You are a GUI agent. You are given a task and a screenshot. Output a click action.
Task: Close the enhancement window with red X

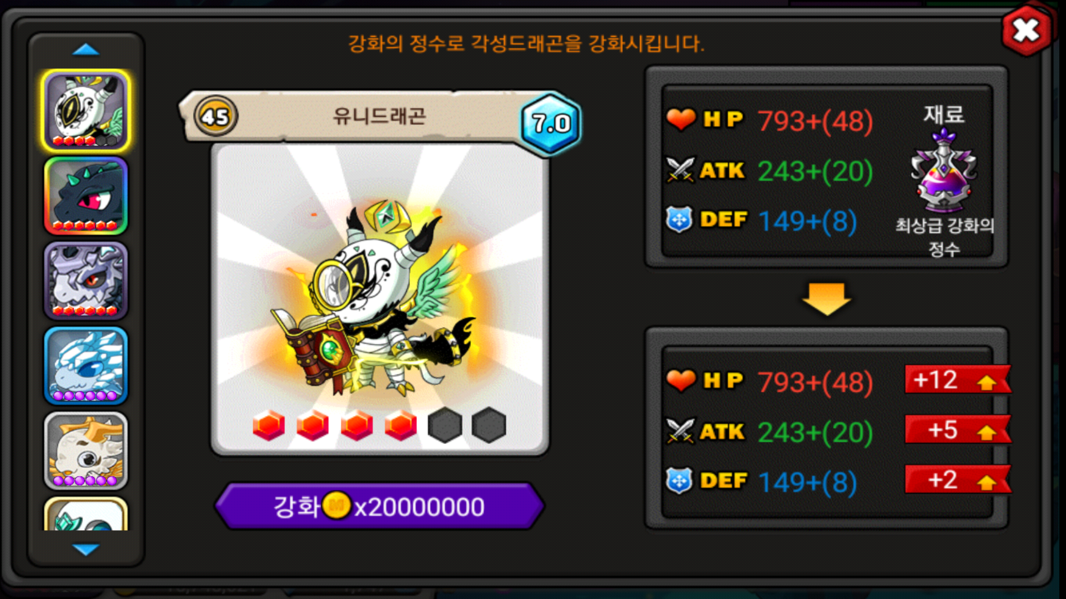point(1027,31)
